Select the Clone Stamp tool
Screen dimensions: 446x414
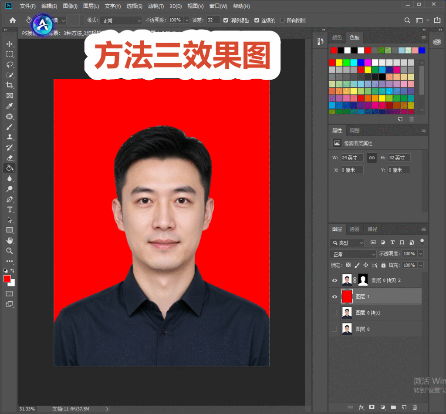tap(10, 137)
